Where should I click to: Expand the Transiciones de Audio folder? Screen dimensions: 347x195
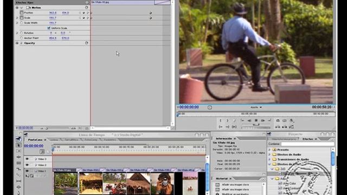pos(269,159)
